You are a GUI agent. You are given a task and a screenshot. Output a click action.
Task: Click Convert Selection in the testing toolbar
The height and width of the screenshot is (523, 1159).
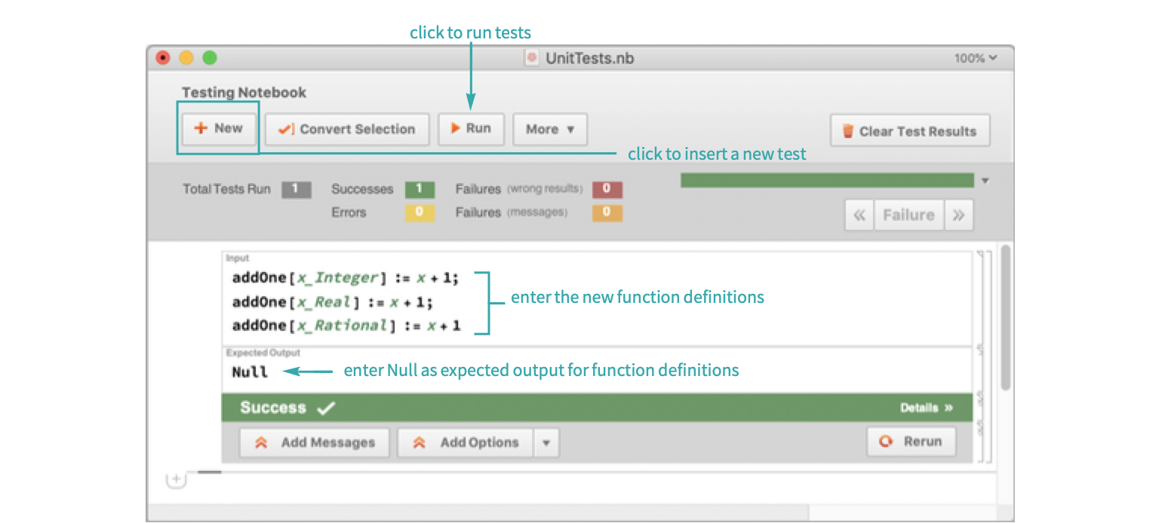[x=347, y=130]
